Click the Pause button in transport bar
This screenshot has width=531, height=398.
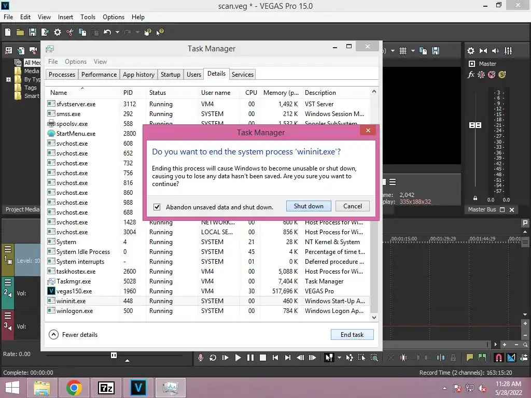pyautogui.click(x=250, y=358)
